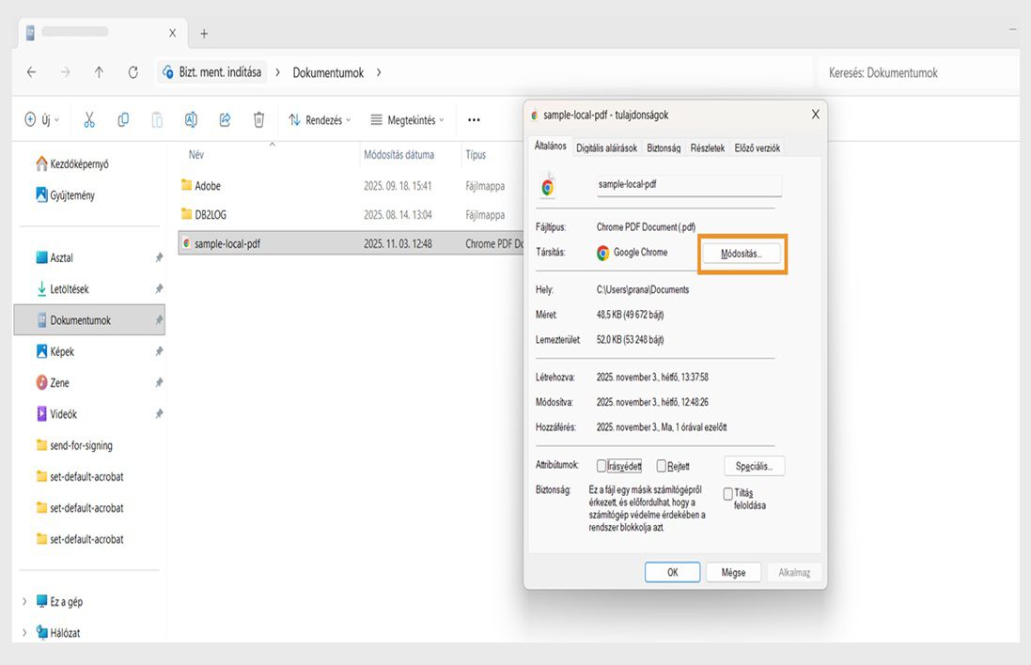Click the file name field sample-local-pdf
This screenshot has width=1031, height=665.
[689, 185]
